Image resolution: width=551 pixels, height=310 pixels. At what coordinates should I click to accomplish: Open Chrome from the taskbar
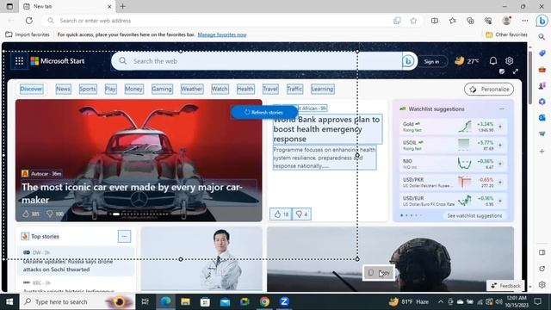264,301
